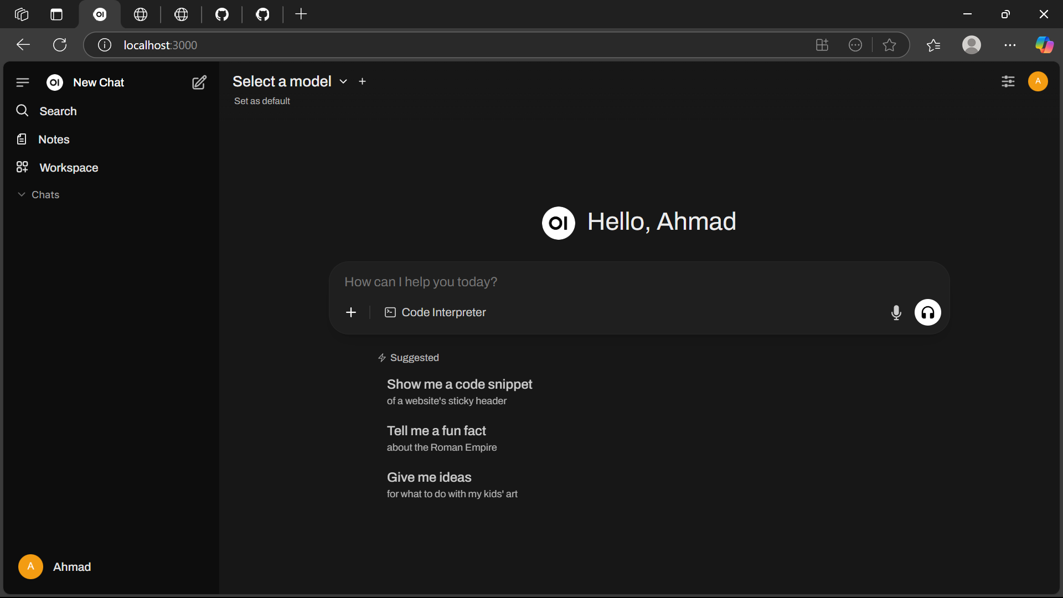Open Ahmad user menu at sidebar bottom
The height and width of the screenshot is (598, 1063).
pyautogui.click(x=55, y=567)
